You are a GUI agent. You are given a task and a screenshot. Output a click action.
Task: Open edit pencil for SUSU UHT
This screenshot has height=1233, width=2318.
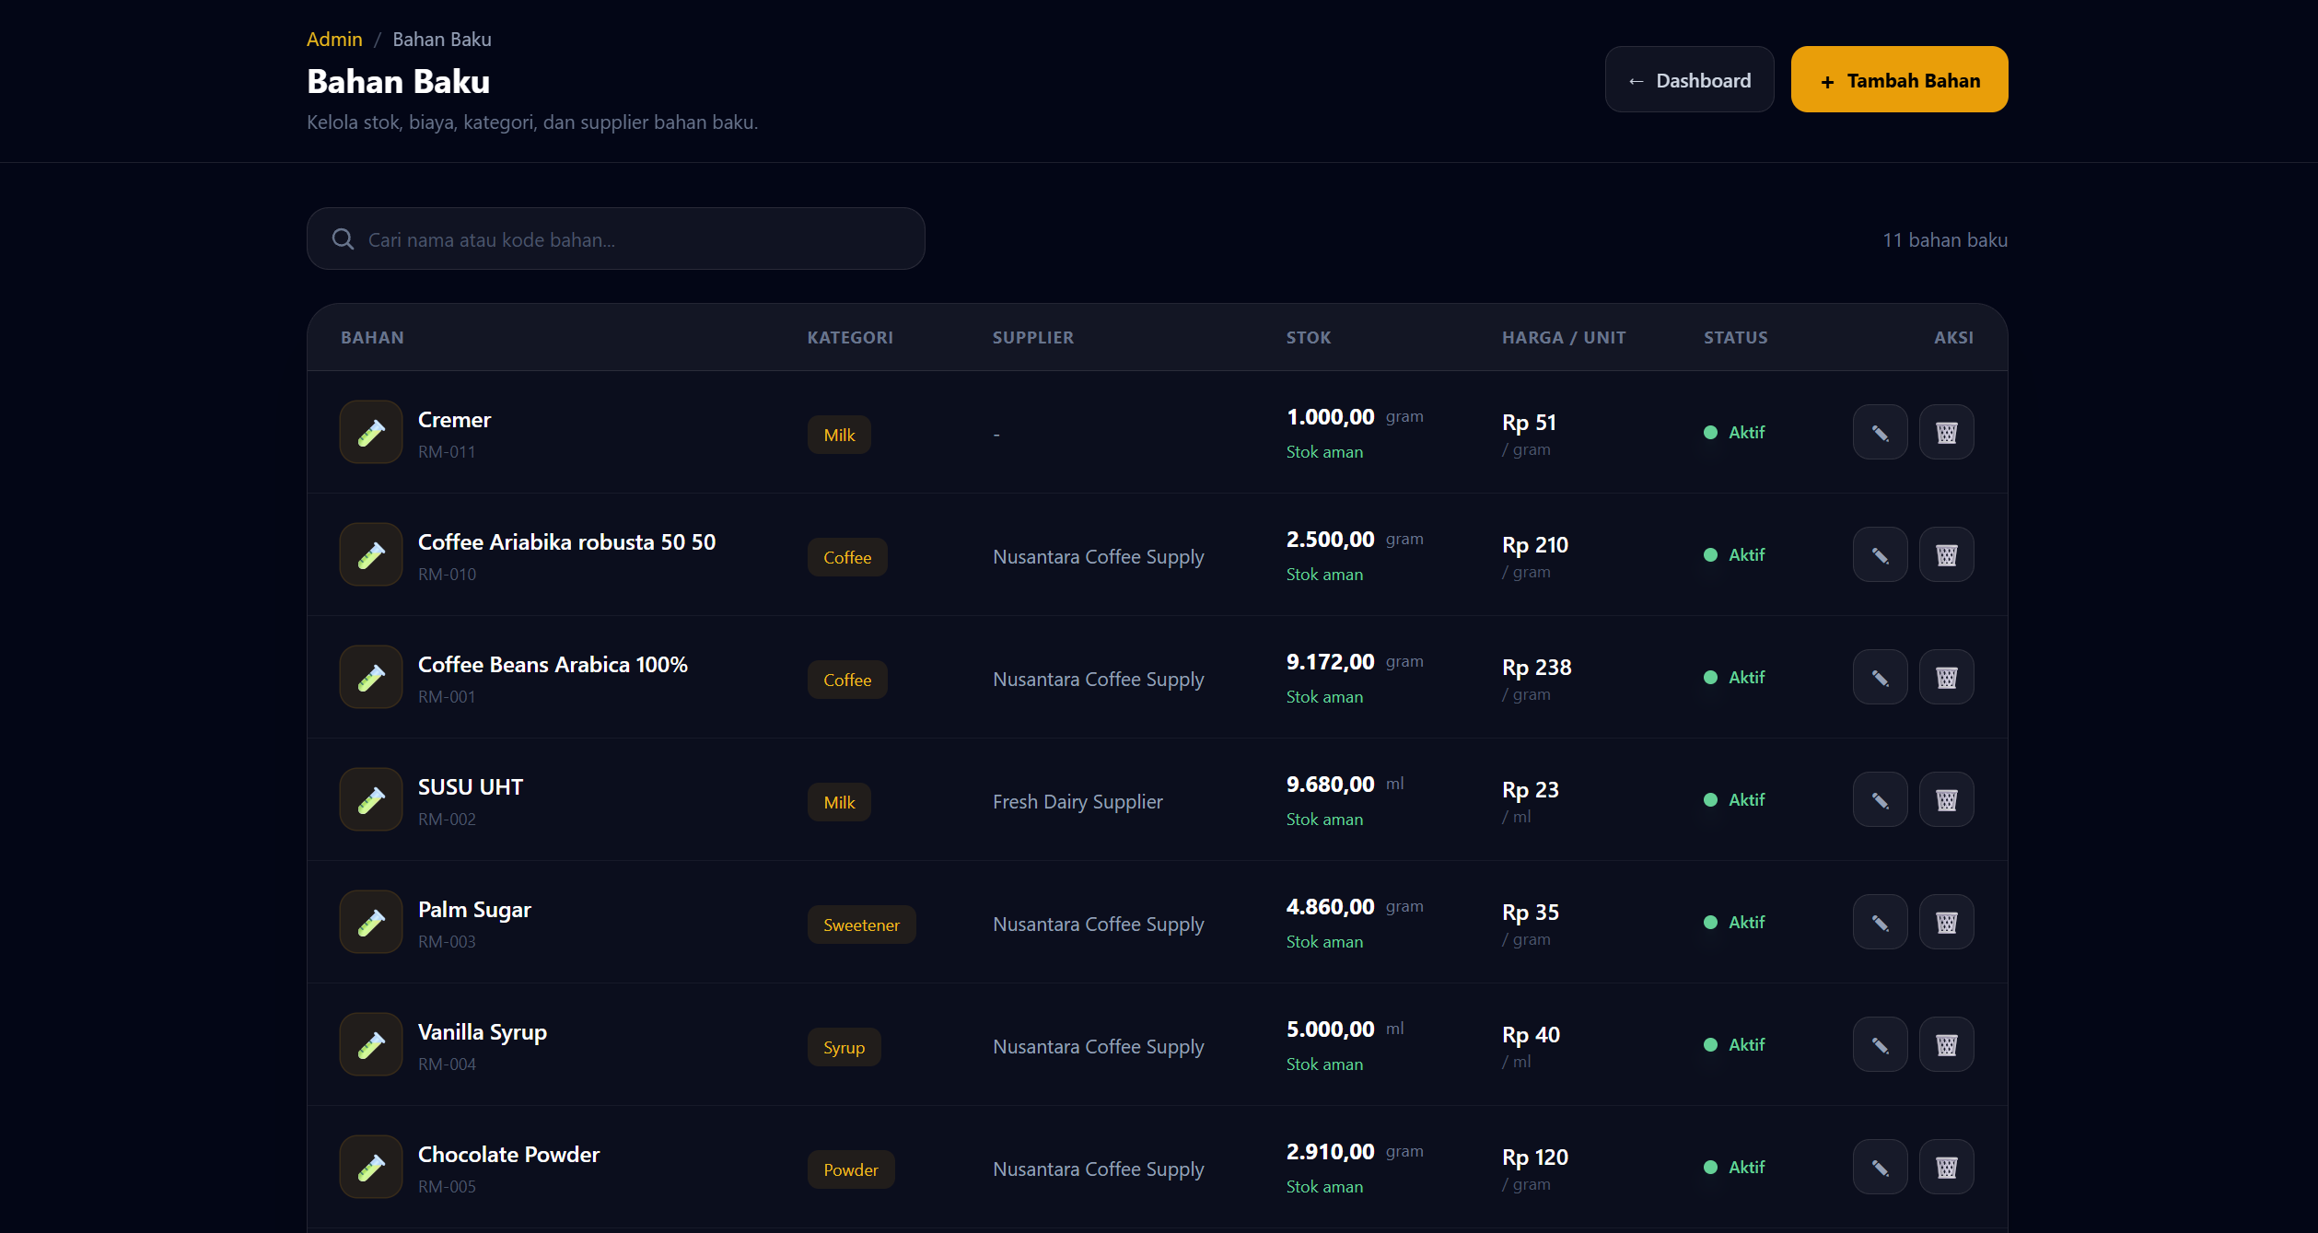[1880, 799]
